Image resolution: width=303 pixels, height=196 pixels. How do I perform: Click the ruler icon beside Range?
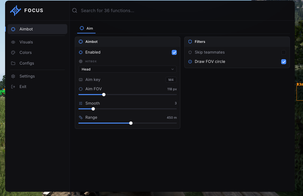tap(81, 117)
